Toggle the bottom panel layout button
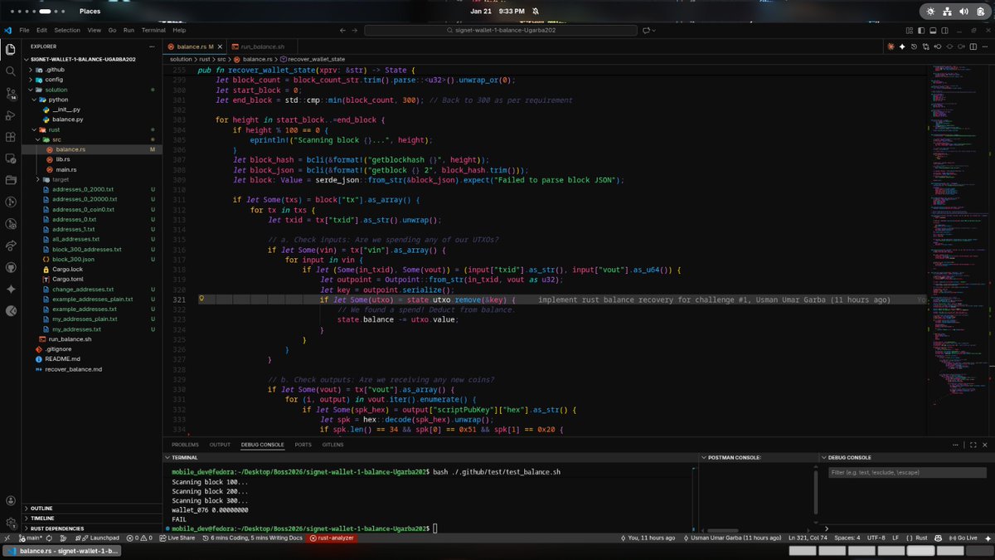The image size is (995, 560). [933, 31]
